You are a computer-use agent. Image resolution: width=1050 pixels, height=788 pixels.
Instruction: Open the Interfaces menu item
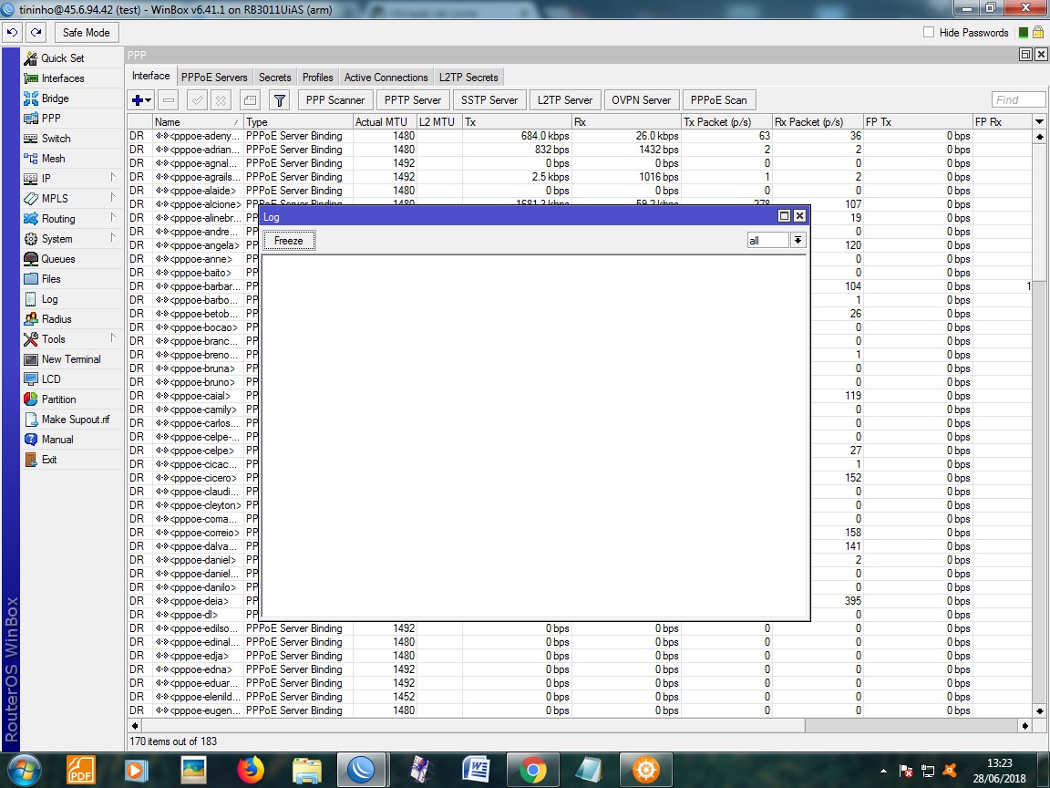pos(62,78)
